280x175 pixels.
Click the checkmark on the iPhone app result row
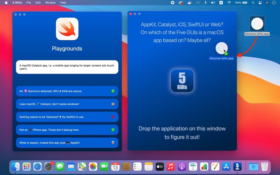(113, 130)
